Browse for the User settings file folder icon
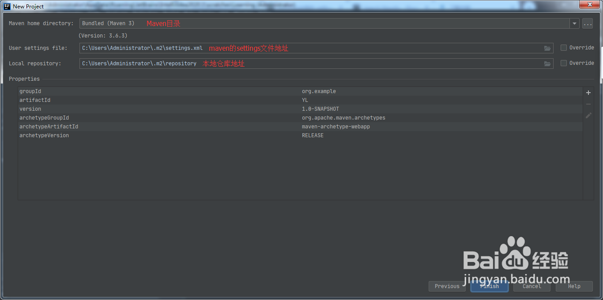The image size is (603, 300). tap(547, 48)
